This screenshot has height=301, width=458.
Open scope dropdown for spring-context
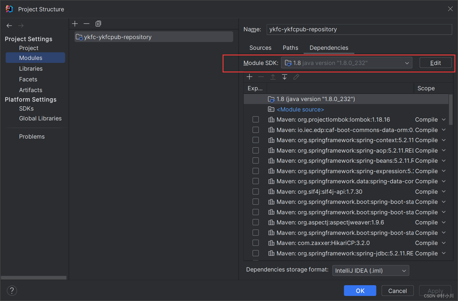[x=444, y=140]
